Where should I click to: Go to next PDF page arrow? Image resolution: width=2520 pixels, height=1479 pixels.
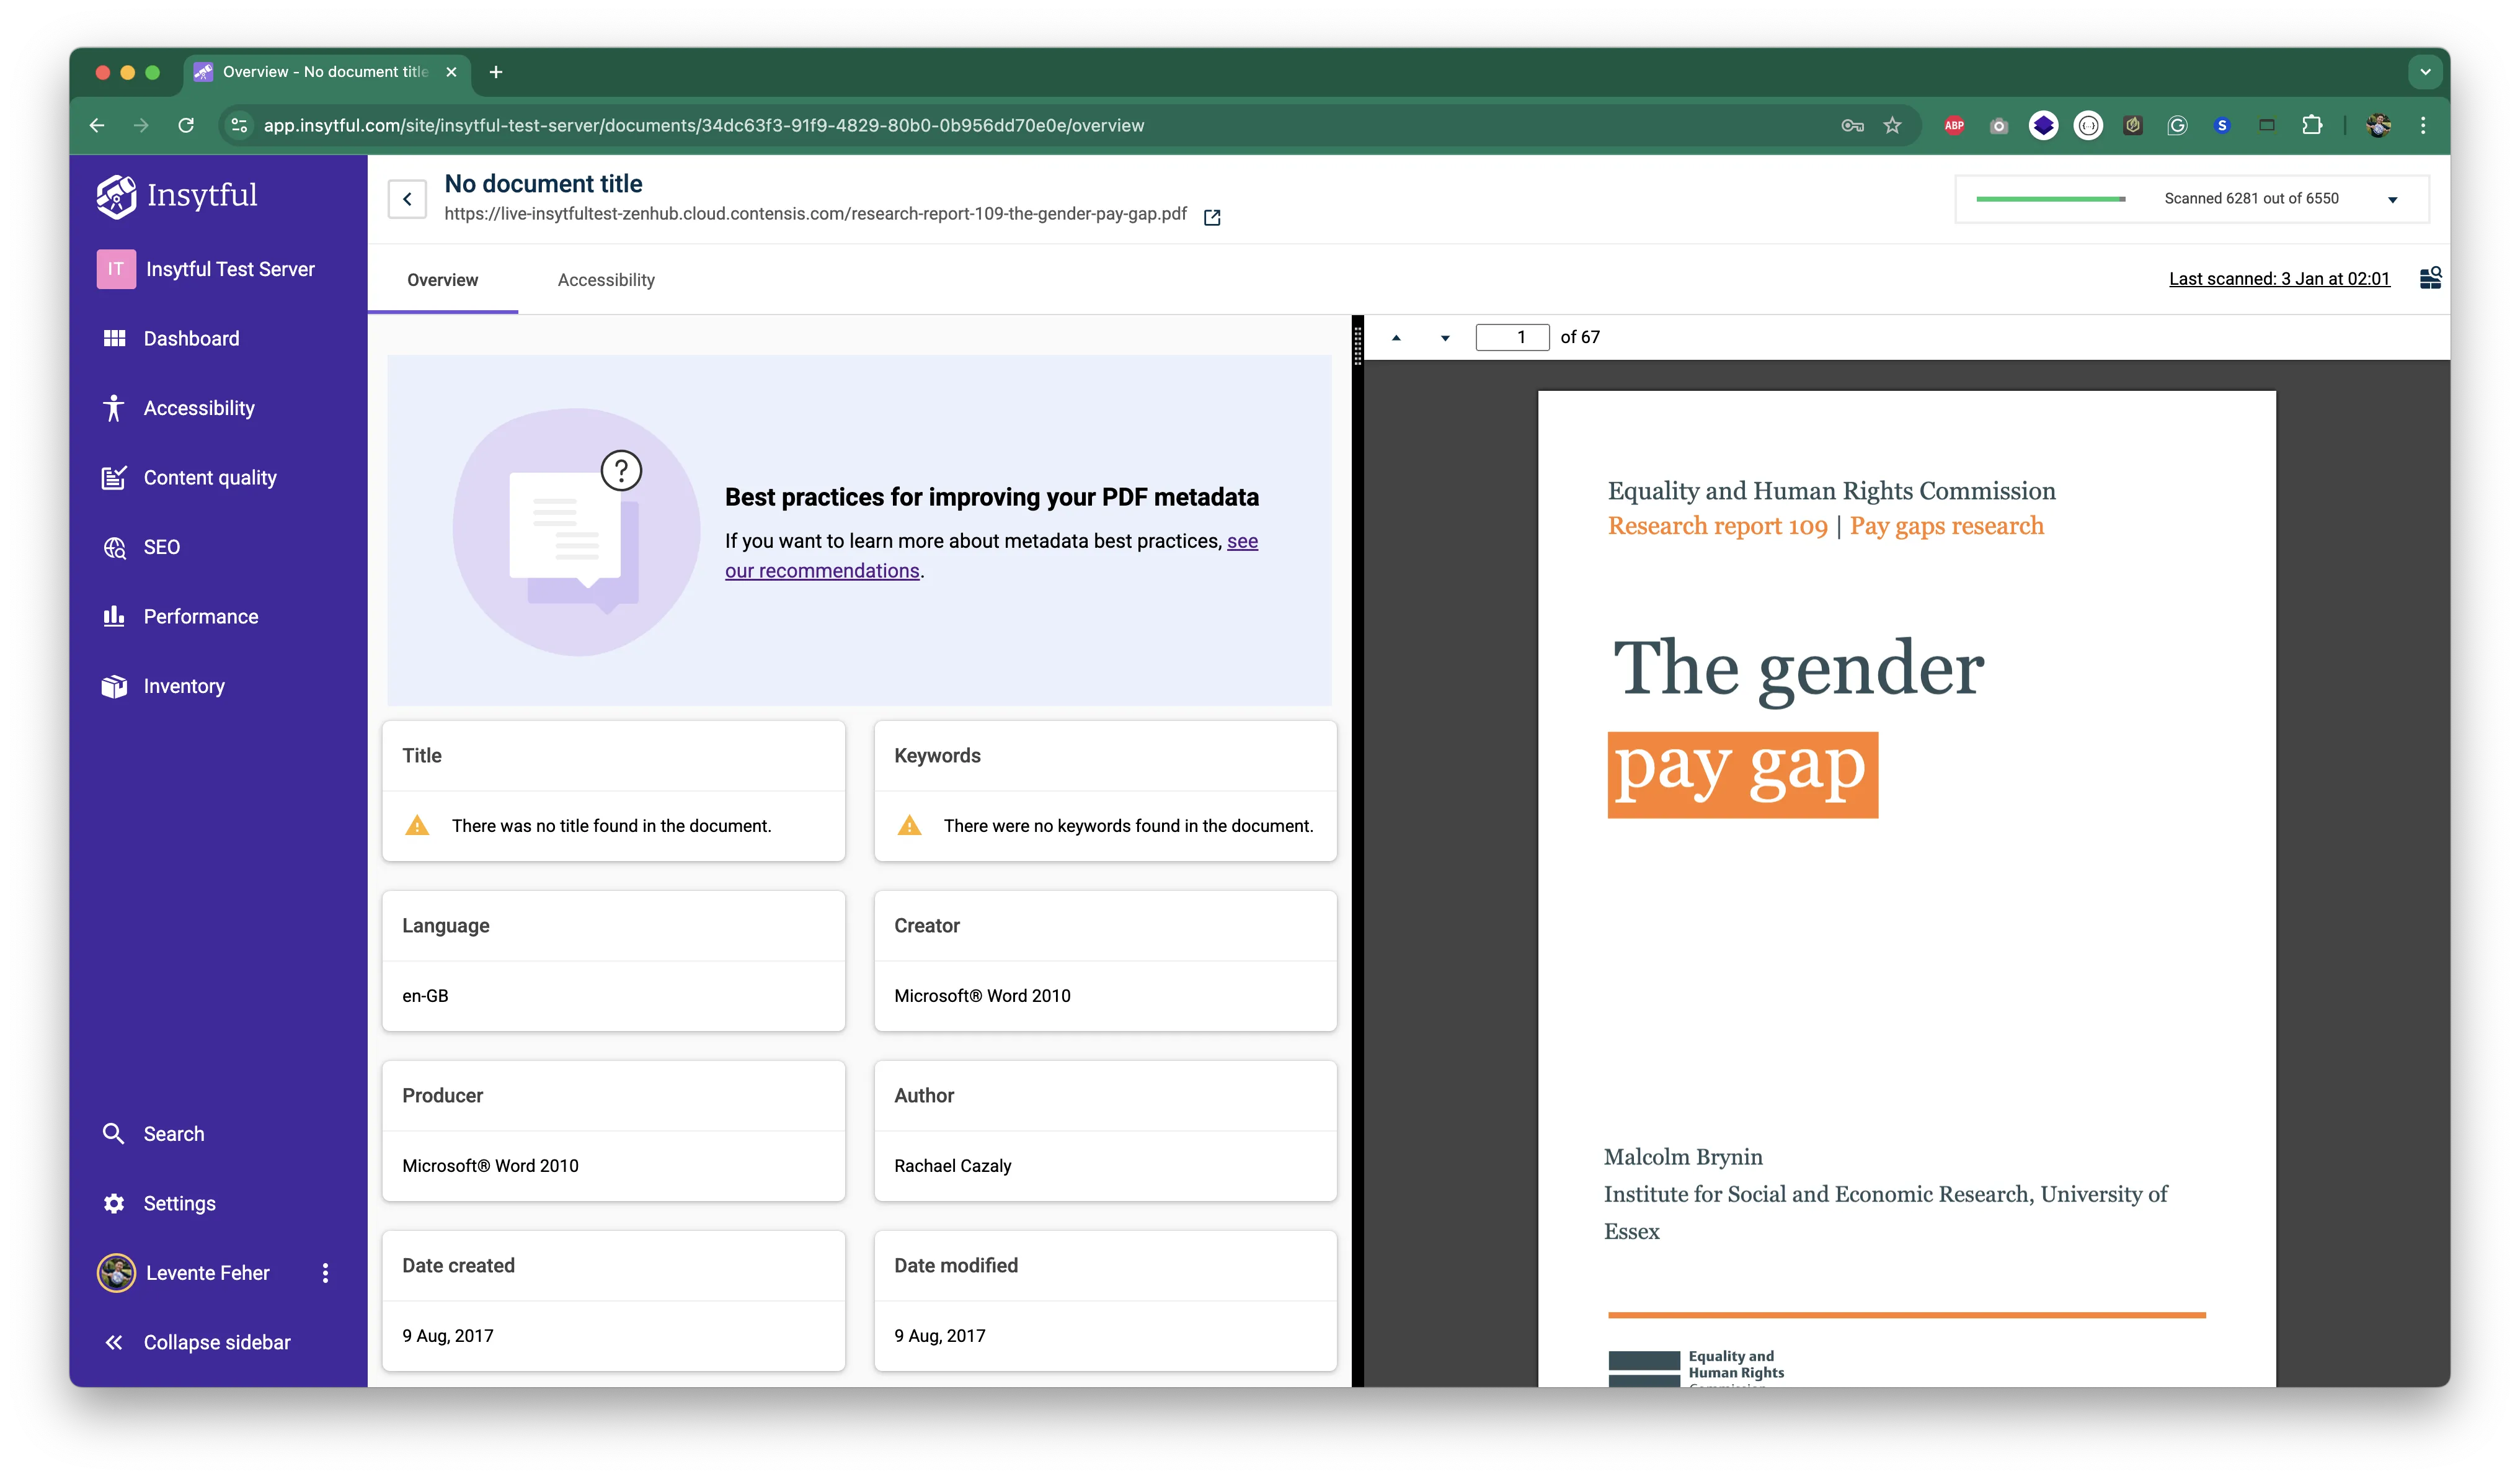coord(1445,338)
